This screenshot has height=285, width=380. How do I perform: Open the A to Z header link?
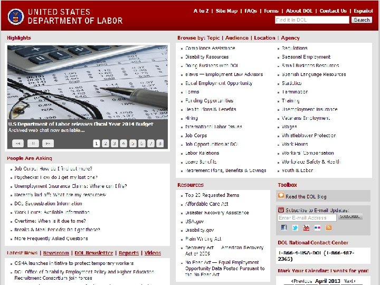(201, 11)
